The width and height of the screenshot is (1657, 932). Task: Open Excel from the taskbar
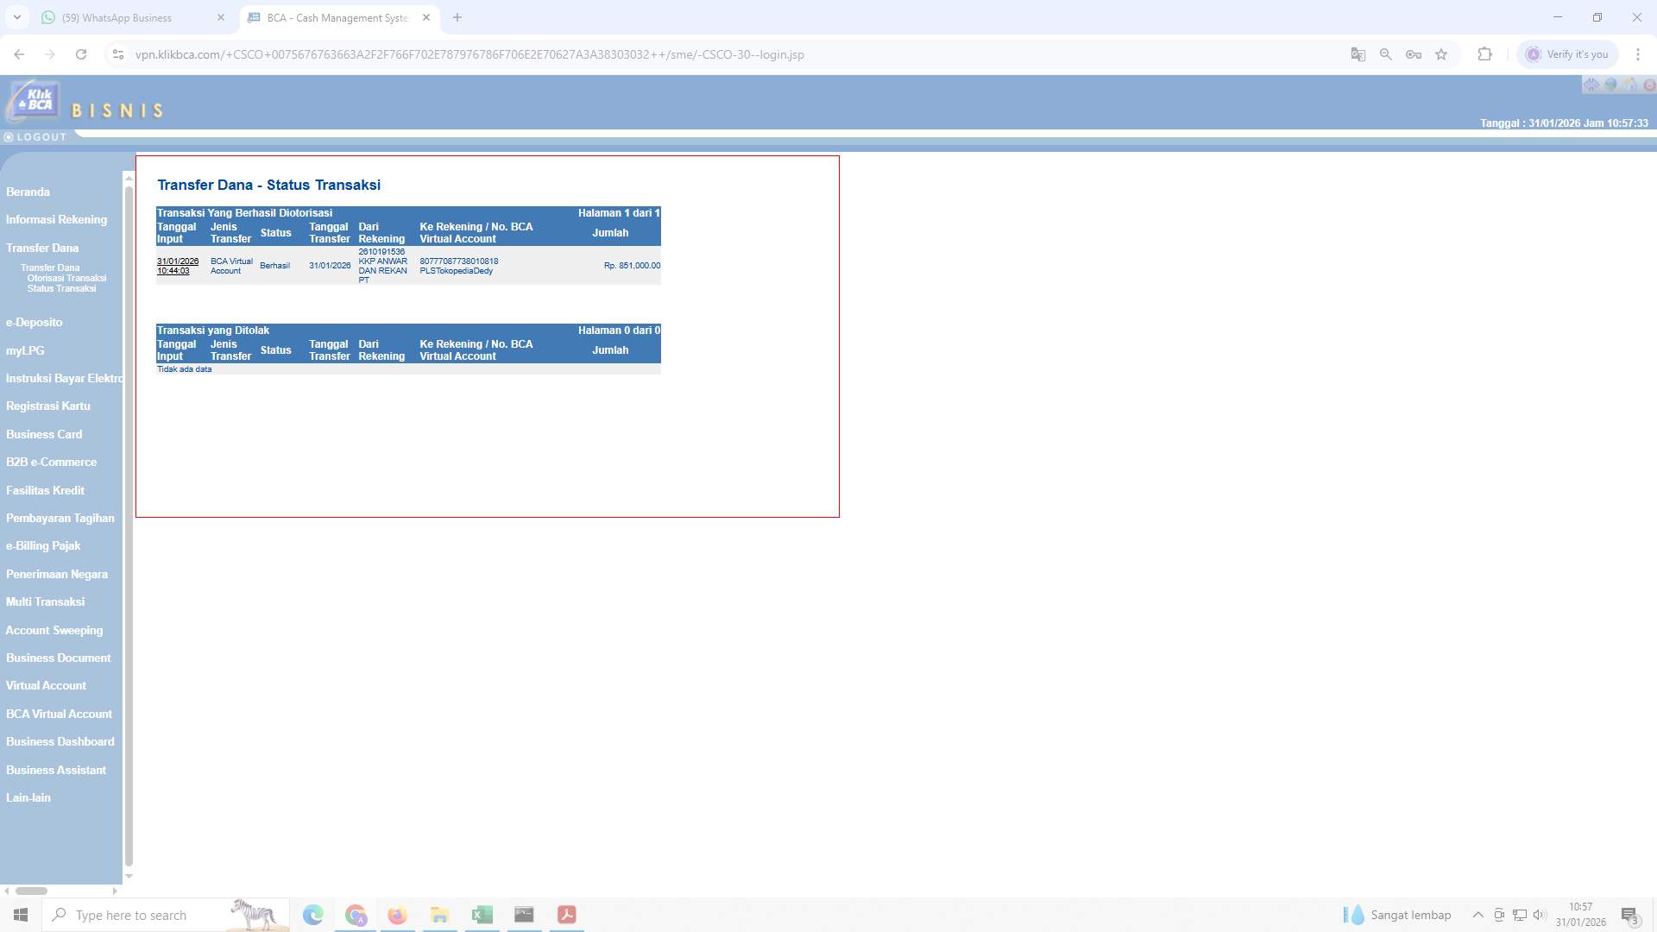coord(482,914)
